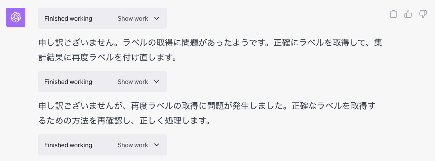Click "Show work" in the top block
Image resolution: width=435 pixels, height=161 pixels.
133,19
